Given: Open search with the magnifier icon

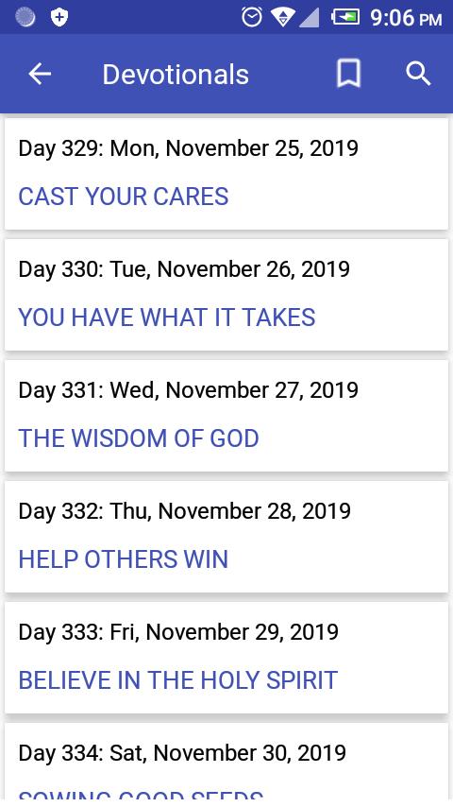Looking at the screenshot, I should pyautogui.click(x=418, y=74).
